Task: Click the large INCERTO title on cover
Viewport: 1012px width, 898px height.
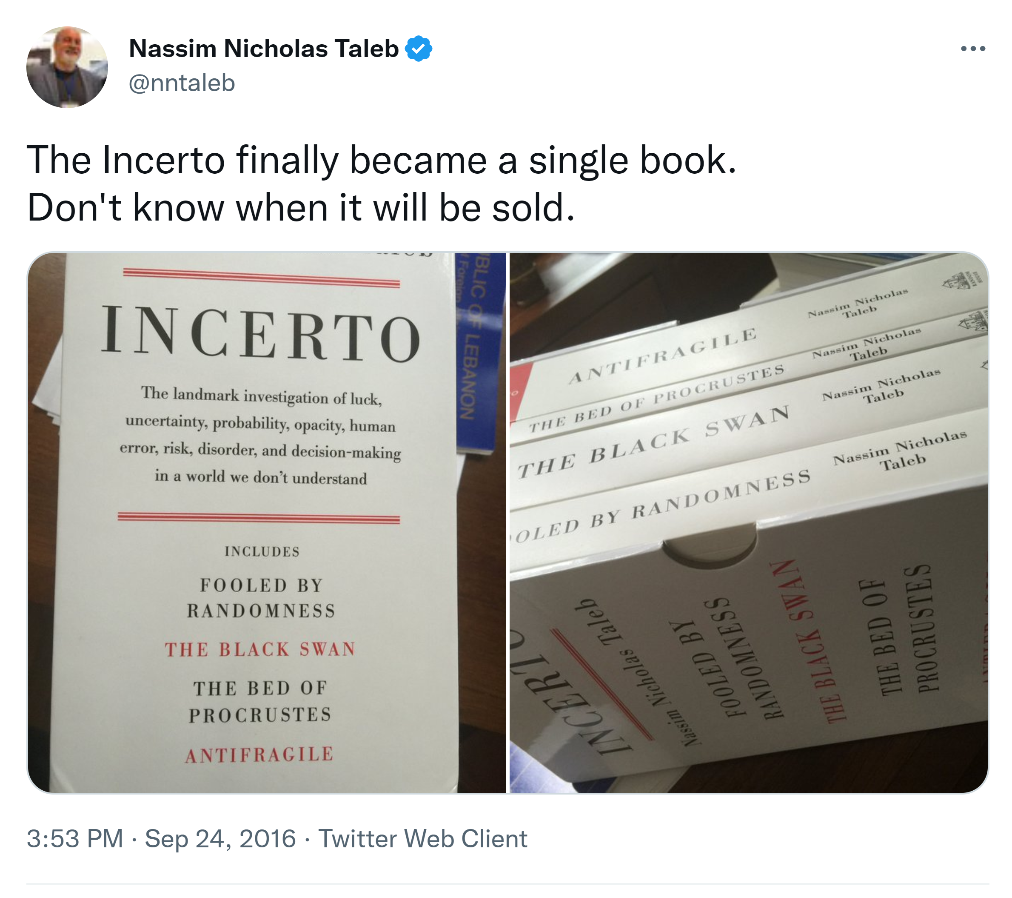Action: (260, 333)
